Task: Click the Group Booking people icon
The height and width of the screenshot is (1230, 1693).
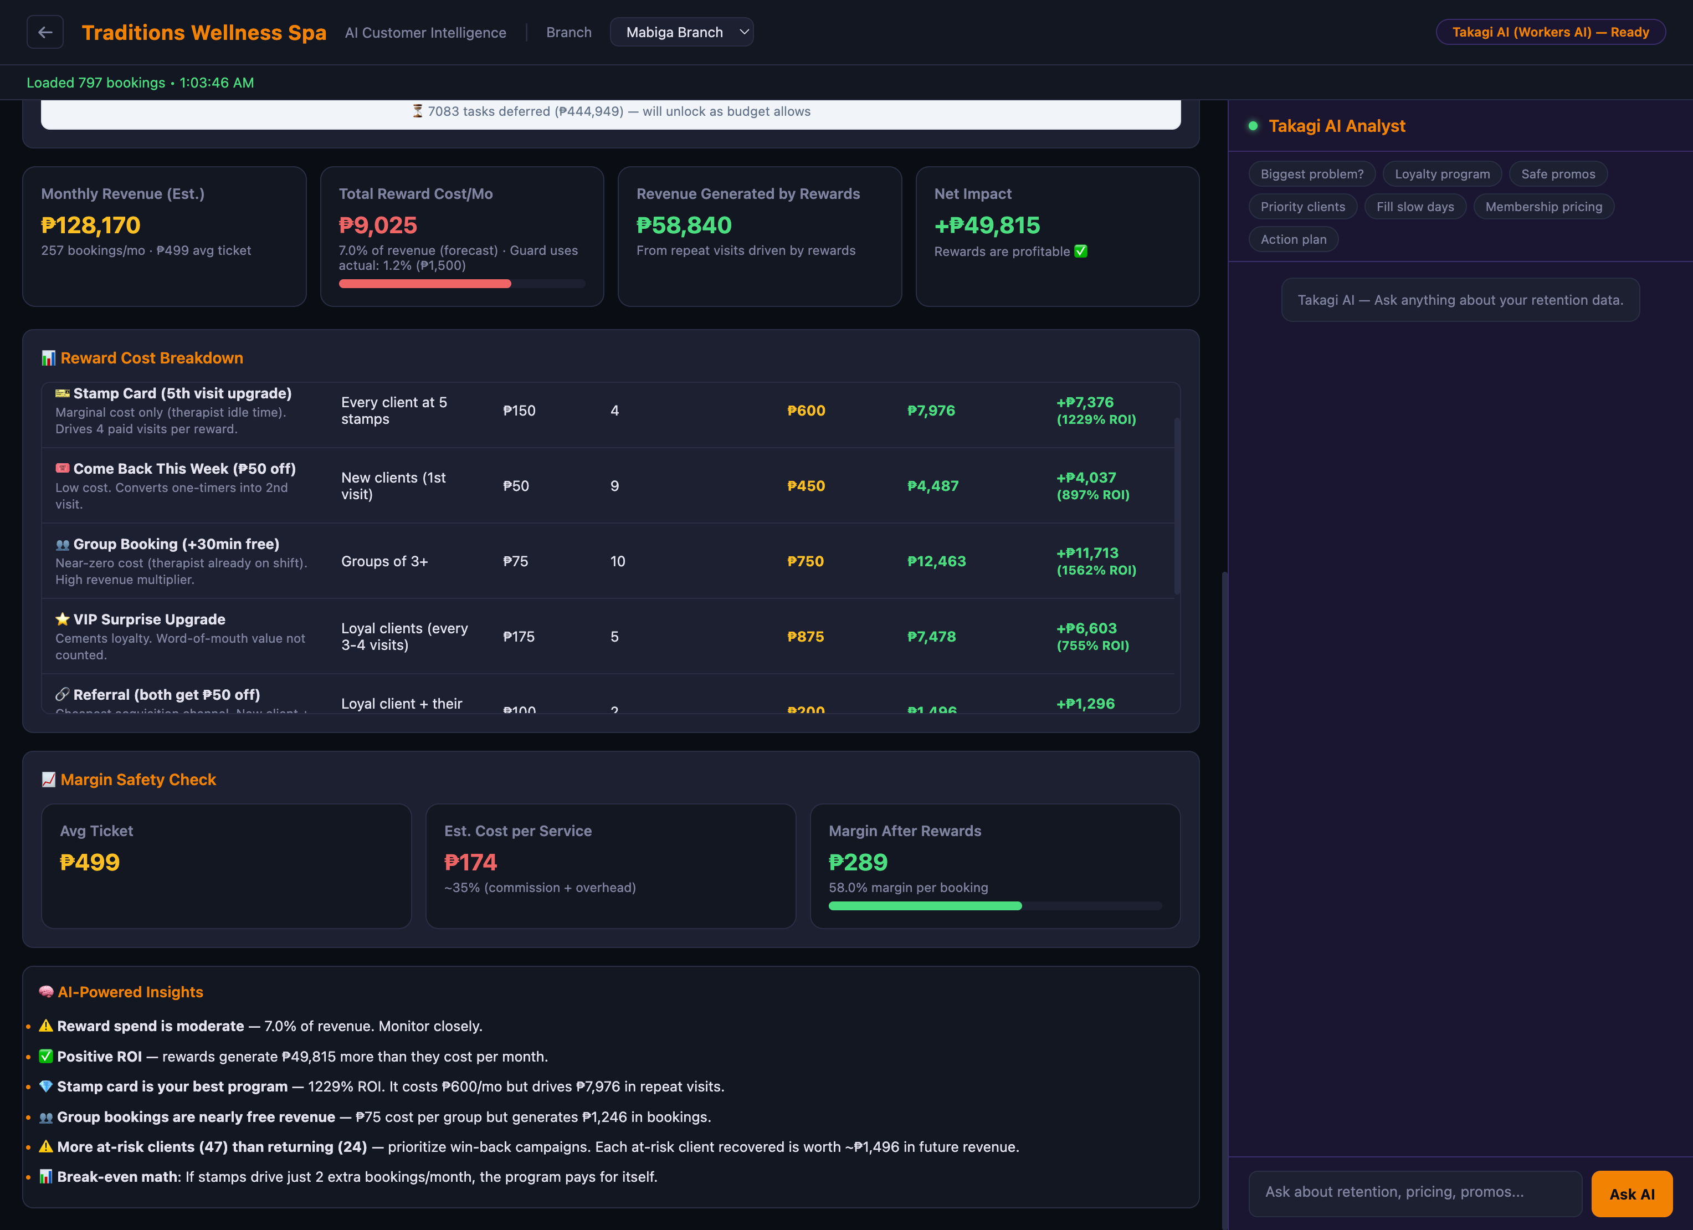Action: pyautogui.click(x=63, y=545)
